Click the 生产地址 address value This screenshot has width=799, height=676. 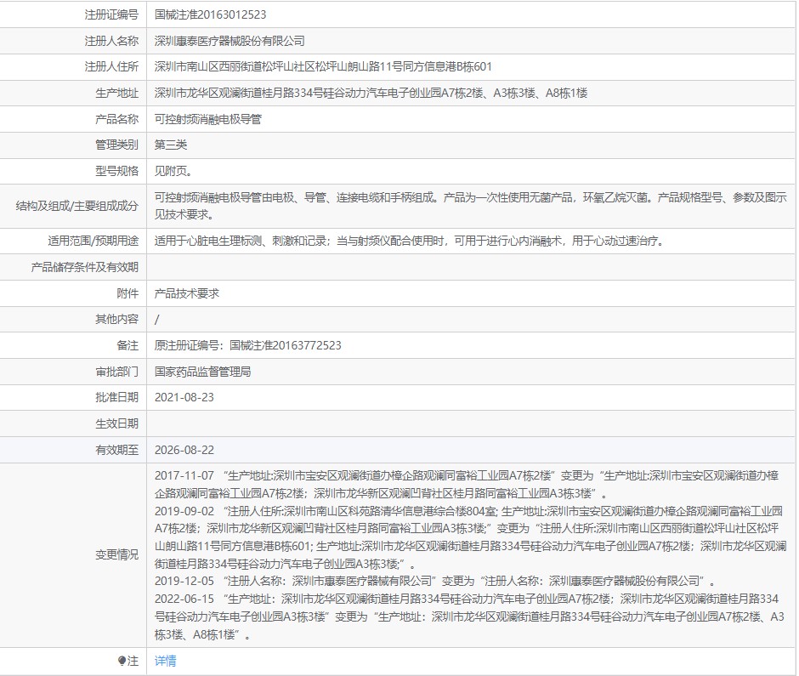pyautogui.click(x=371, y=93)
